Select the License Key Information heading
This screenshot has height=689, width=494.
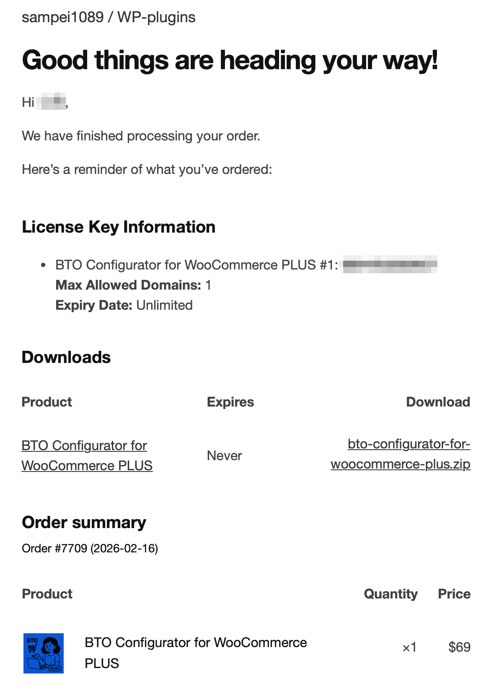[119, 227]
